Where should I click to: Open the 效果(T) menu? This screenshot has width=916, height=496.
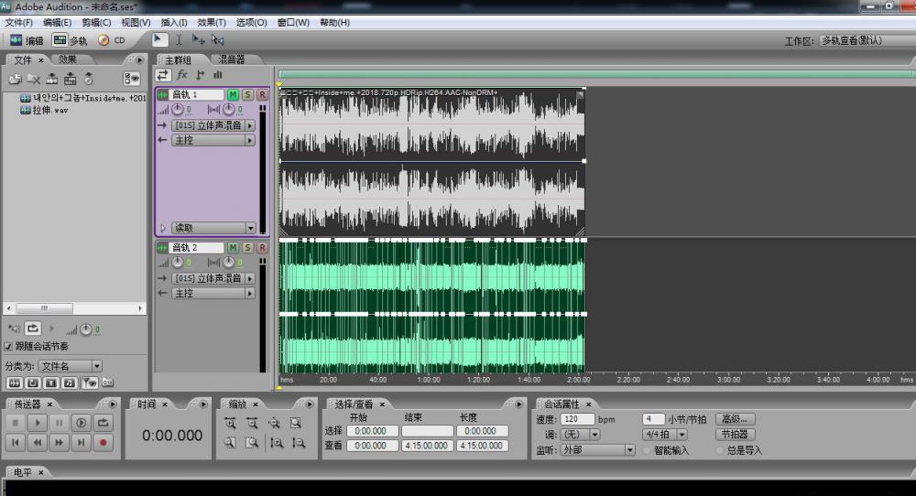pyautogui.click(x=212, y=22)
